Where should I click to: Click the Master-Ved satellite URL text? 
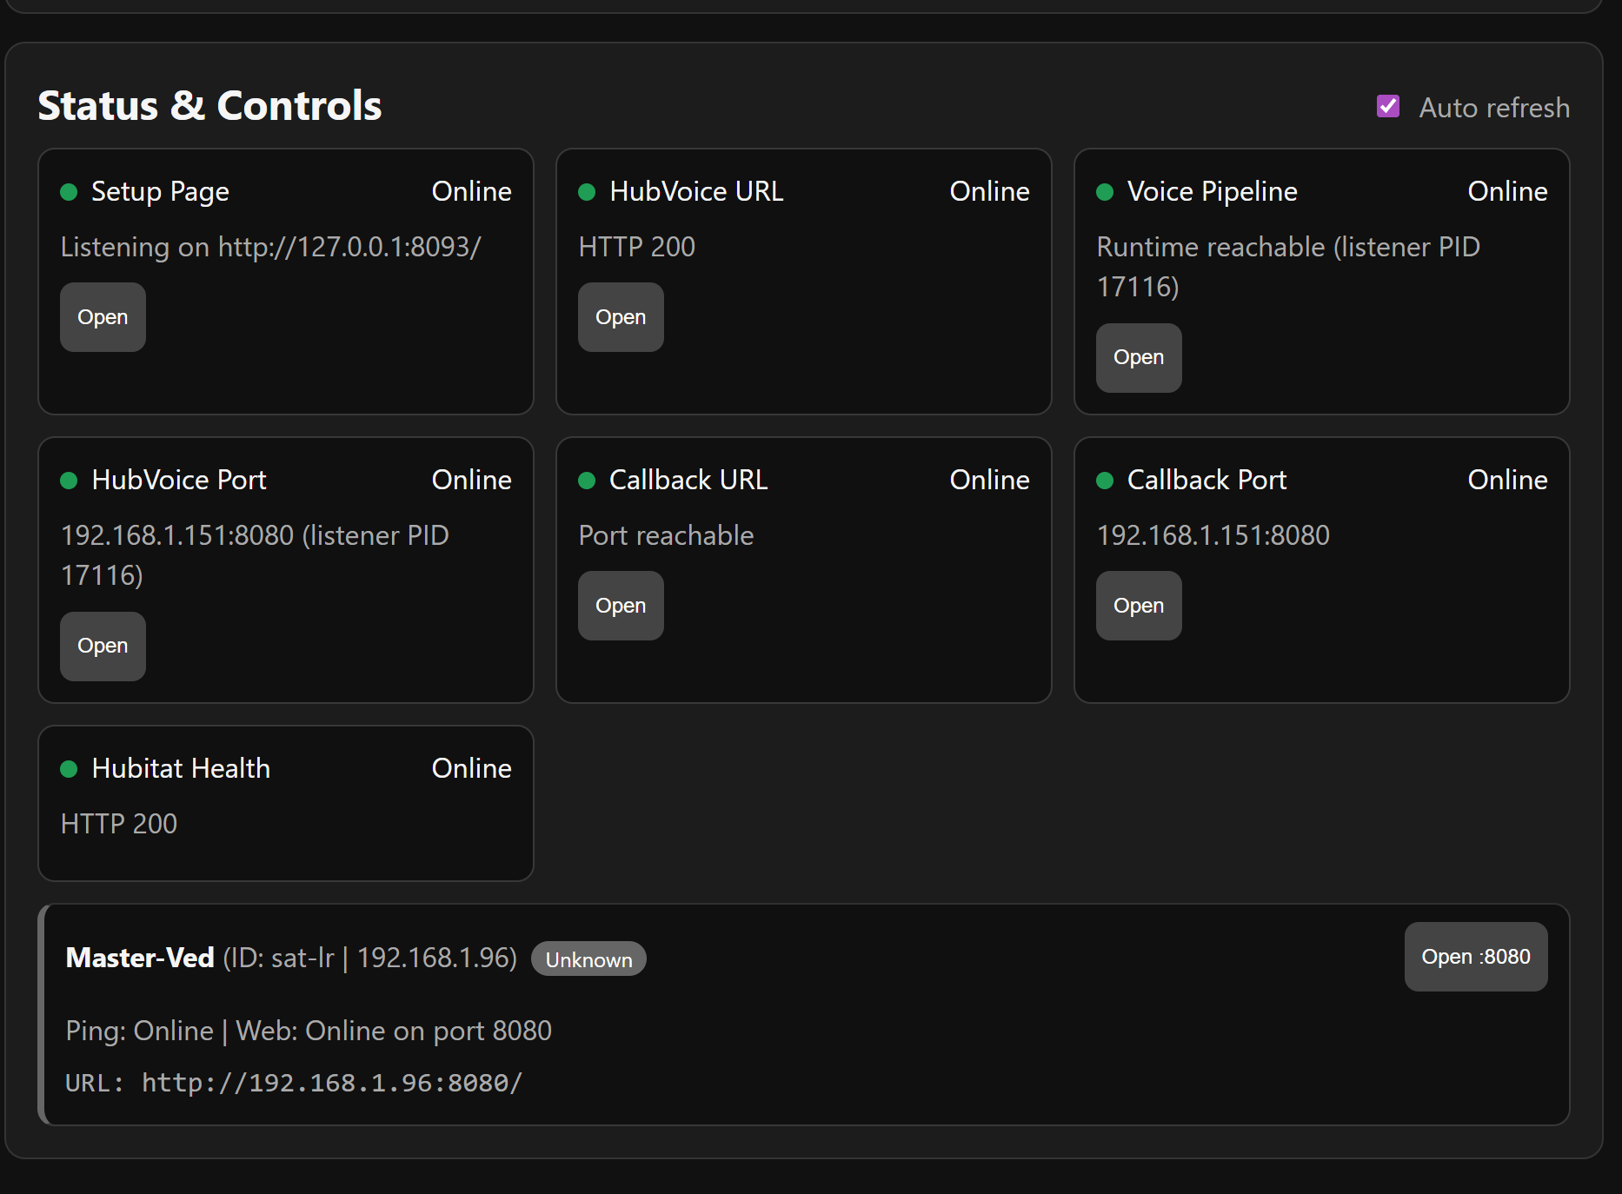click(x=331, y=1083)
